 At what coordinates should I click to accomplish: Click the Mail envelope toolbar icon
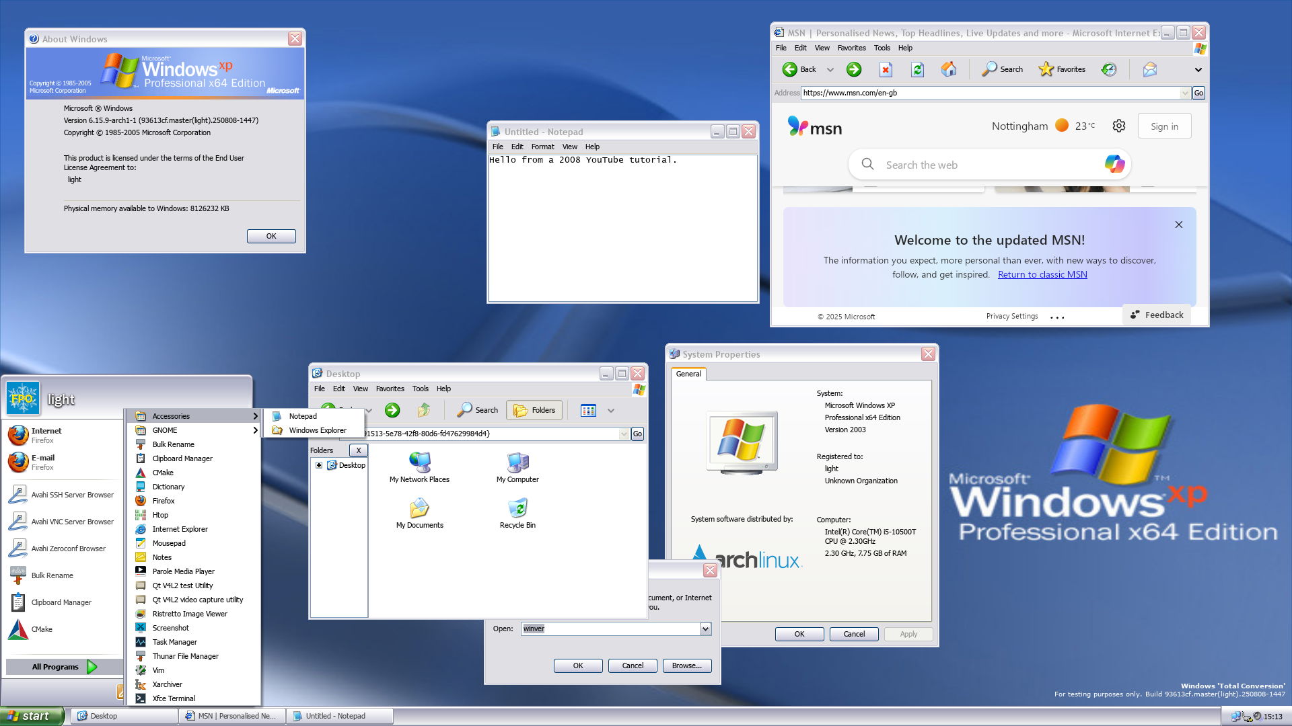(1150, 69)
